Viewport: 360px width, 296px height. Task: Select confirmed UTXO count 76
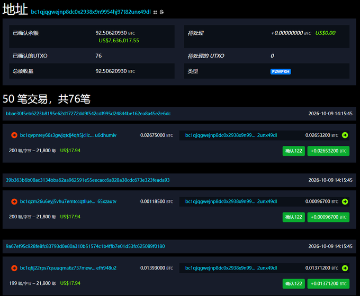pyautogui.click(x=98, y=55)
